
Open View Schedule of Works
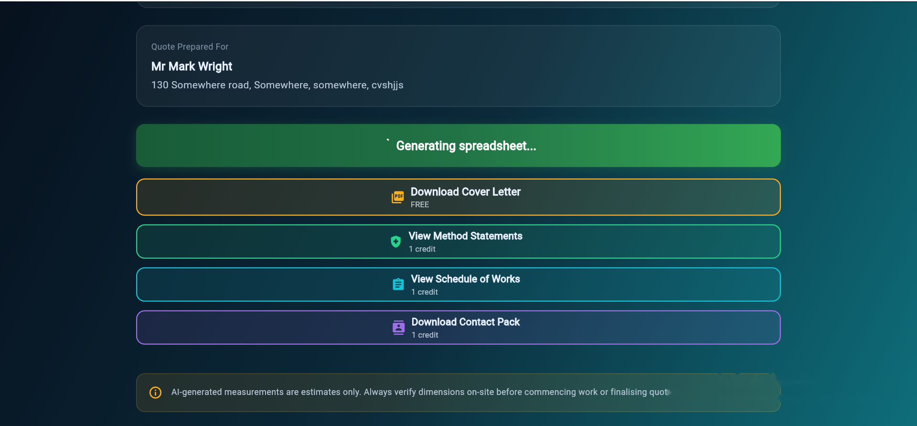[x=458, y=285]
